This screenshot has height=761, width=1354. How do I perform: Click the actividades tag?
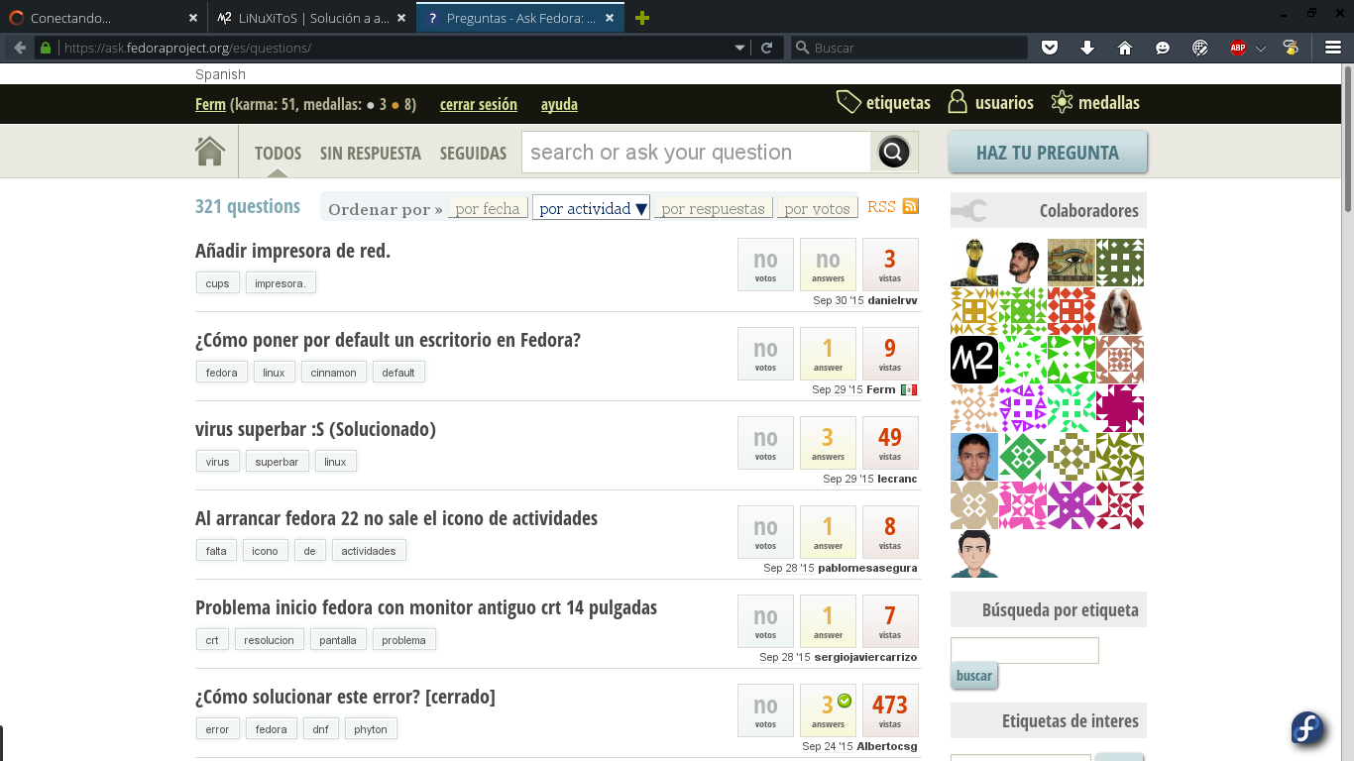[369, 551]
